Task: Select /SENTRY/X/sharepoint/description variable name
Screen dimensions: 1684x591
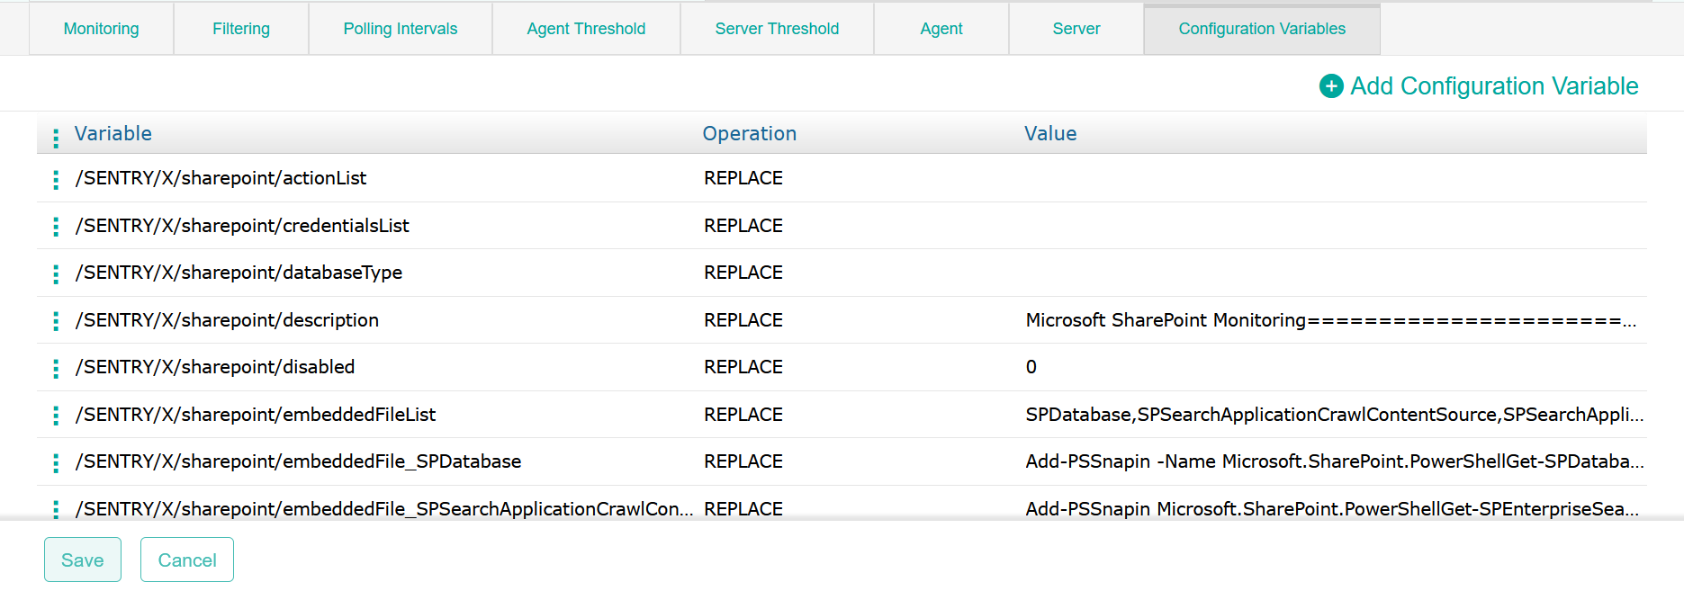Action: pos(227,320)
